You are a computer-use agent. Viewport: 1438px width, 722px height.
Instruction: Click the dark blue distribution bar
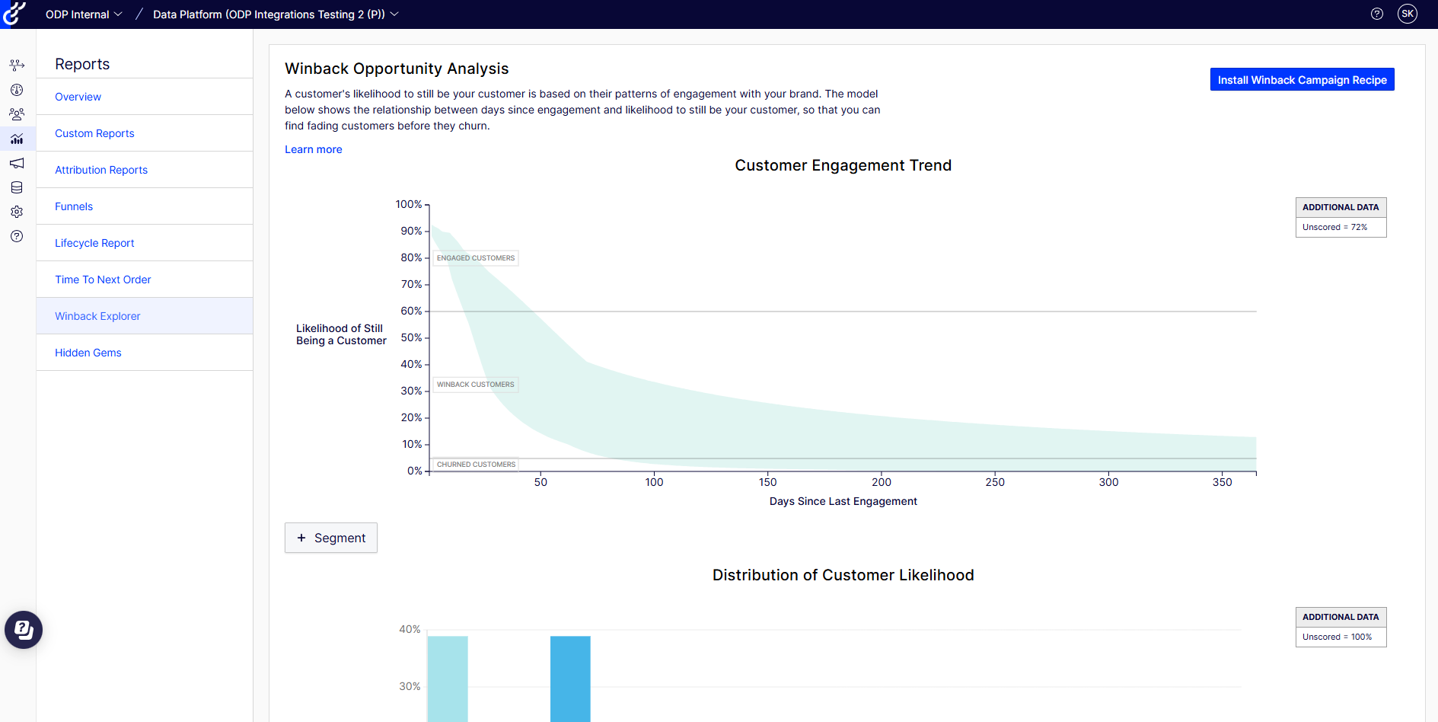tap(570, 679)
